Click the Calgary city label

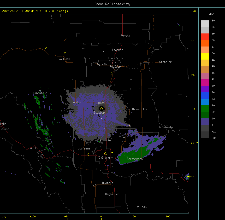(104, 158)
